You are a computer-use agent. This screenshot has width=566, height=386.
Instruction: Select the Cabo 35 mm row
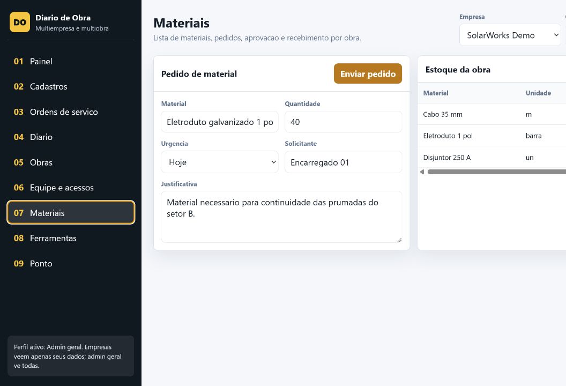pyautogui.click(x=492, y=115)
